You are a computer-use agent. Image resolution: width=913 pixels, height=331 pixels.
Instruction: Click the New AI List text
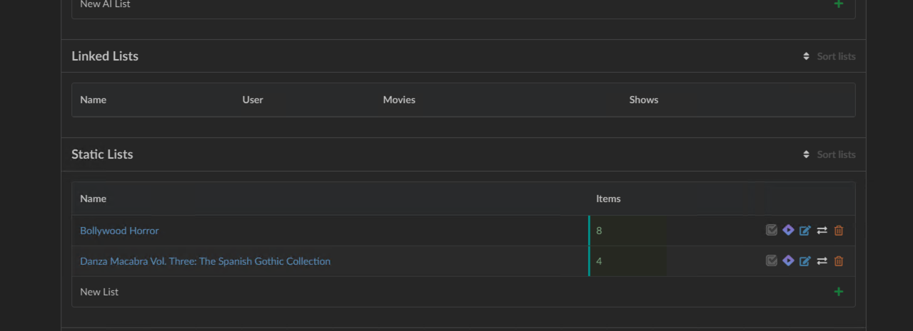click(105, 4)
